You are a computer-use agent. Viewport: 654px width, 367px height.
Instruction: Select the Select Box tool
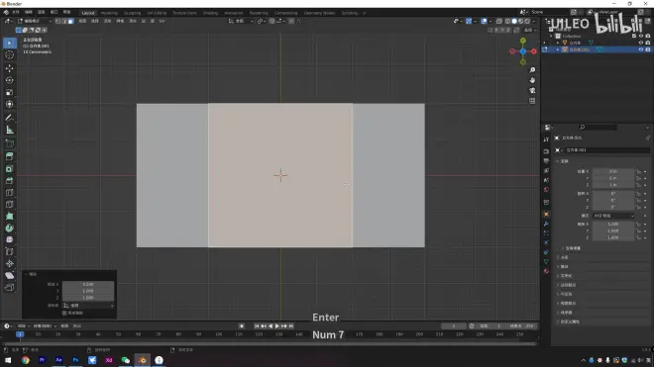[10, 44]
